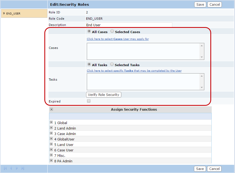Image resolution: width=235 pixels, height=173 pixels.
Task: Expand the 1 Global security group
Action: [x=51, y=122]
